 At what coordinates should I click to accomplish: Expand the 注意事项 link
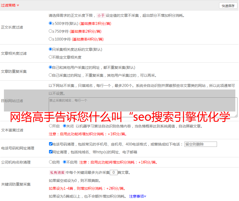[138, 196]
